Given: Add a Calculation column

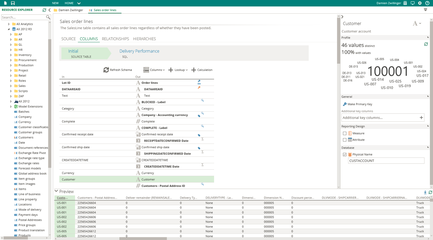Looking at the screenshot, I should pos(202,70).
